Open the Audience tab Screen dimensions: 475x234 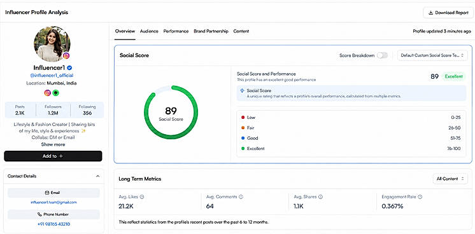pyautogui.click(x=149, y=31)
